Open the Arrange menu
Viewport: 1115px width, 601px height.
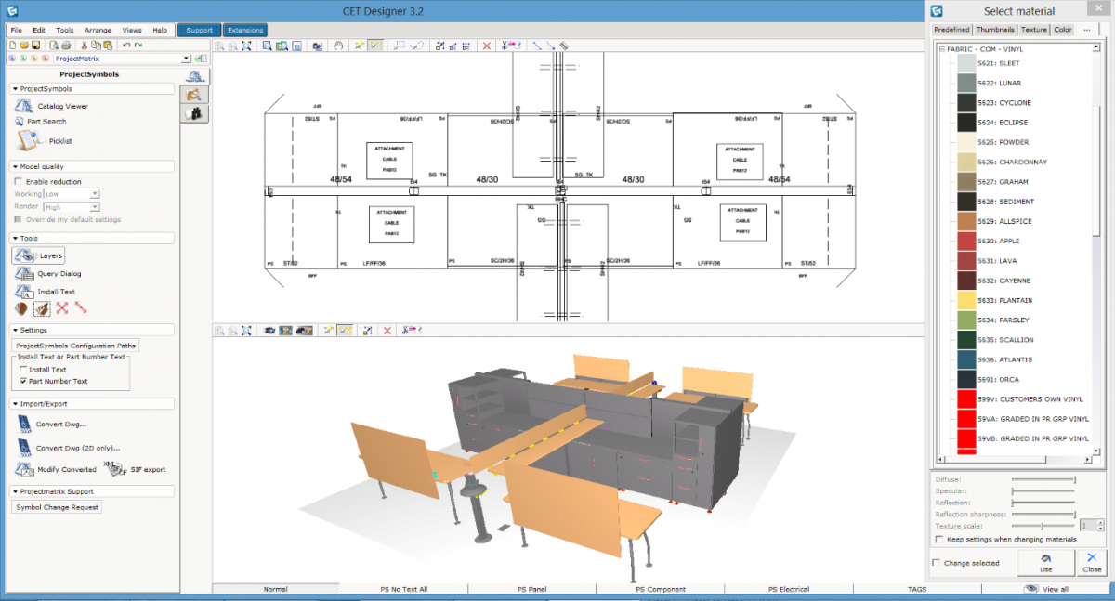point(98,30)
